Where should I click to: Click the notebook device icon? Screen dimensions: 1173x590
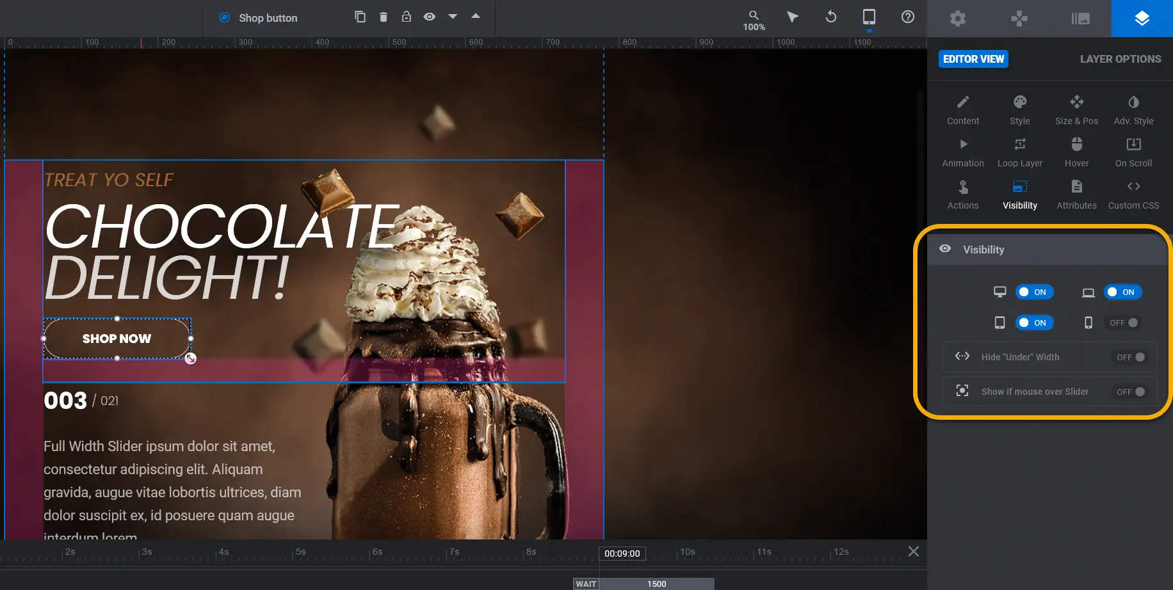1088,292
